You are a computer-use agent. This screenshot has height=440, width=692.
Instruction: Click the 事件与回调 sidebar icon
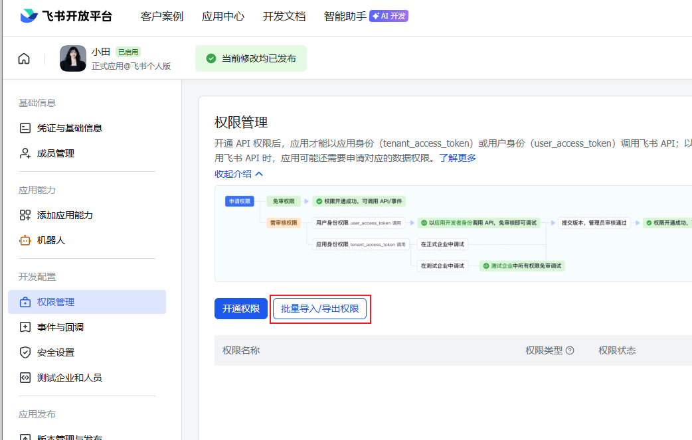[25, 327]
